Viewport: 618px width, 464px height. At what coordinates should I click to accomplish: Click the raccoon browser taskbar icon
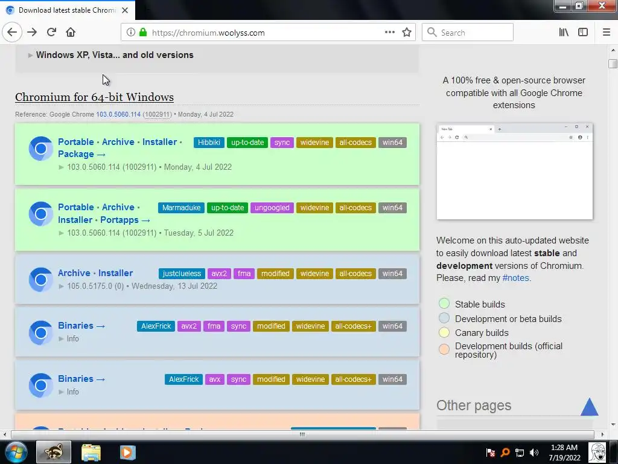[x=54, y=452]
